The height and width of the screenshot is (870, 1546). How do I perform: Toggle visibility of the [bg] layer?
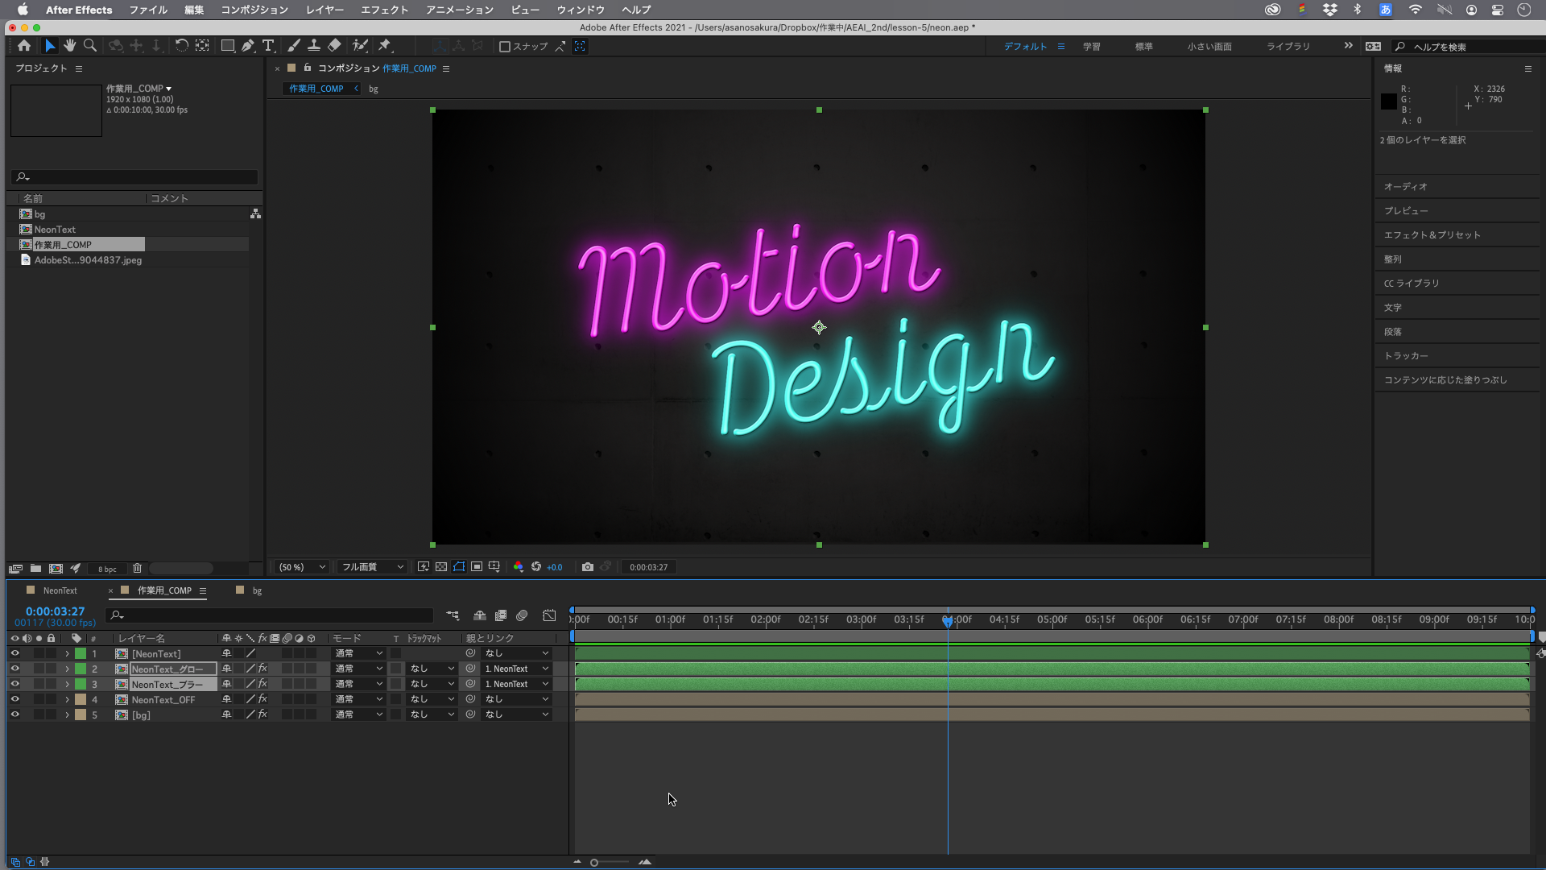coord(14,715)
